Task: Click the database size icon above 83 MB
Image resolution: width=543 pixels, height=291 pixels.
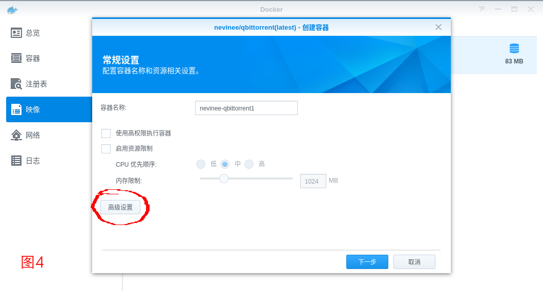Action: coord(514,49)
